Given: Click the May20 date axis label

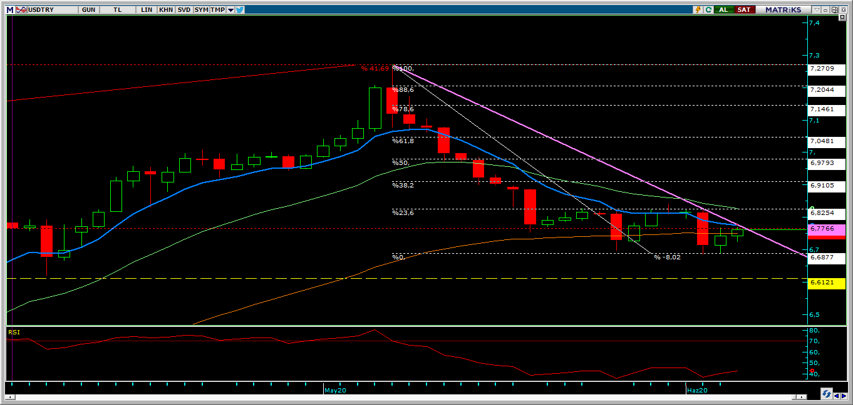Looking at the screenshot, I should (x=336, y=390).
